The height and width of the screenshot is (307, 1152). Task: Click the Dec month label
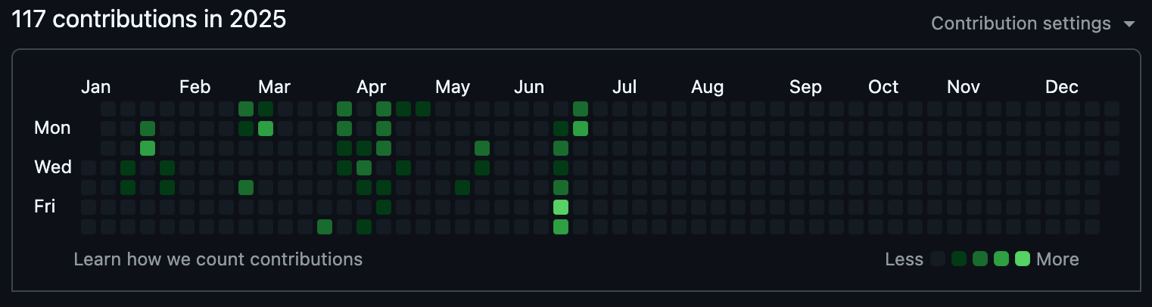pyautogui.click(x=1061, y=87)
